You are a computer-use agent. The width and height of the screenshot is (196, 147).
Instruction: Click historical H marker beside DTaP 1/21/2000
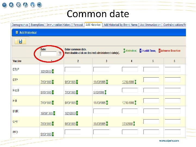click(x=53, y=71)
